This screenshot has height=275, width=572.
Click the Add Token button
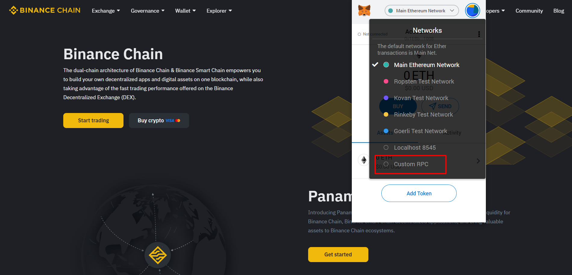pyautogui.click(x=419, y=193)
